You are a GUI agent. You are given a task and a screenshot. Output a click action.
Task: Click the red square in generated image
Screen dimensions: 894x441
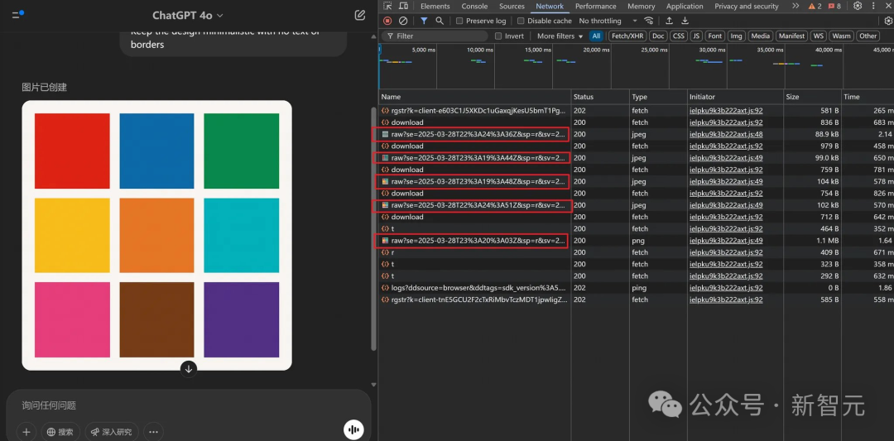click(72, 151)
